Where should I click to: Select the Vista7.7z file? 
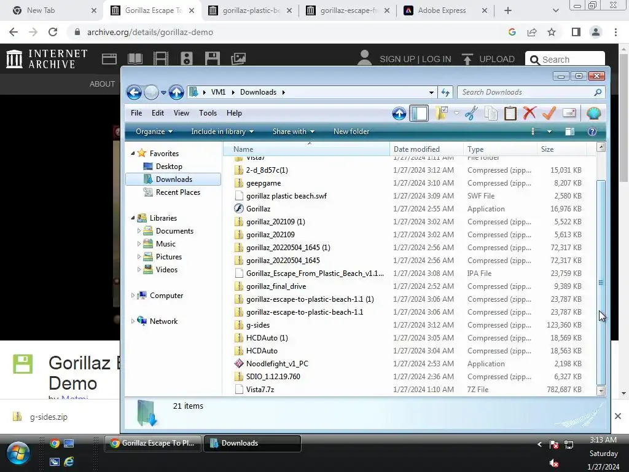[x=260, y=389]
